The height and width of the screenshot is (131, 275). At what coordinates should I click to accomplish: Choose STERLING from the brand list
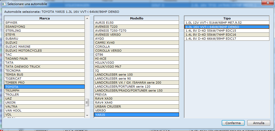[x=45, y=31]
